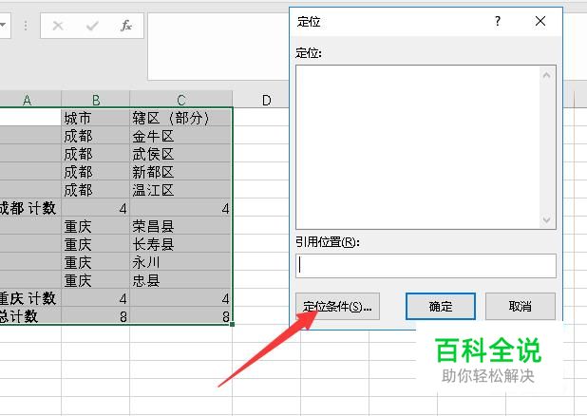The width and height of the screenshot is (587, 416).
Task: Select column B header
Action: (x=96, y=100)
